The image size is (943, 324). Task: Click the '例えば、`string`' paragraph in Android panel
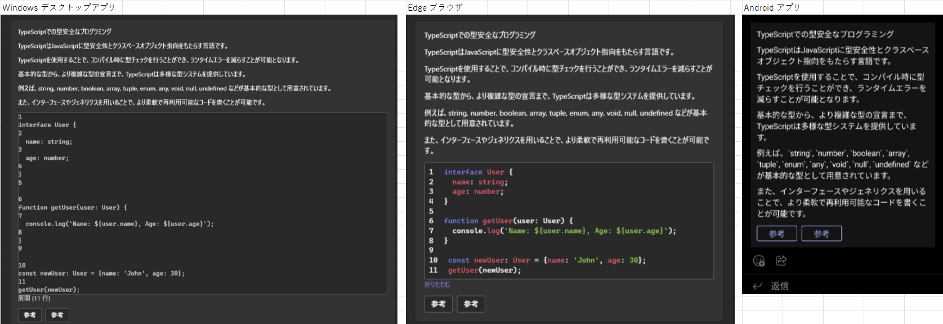(842, 164)
